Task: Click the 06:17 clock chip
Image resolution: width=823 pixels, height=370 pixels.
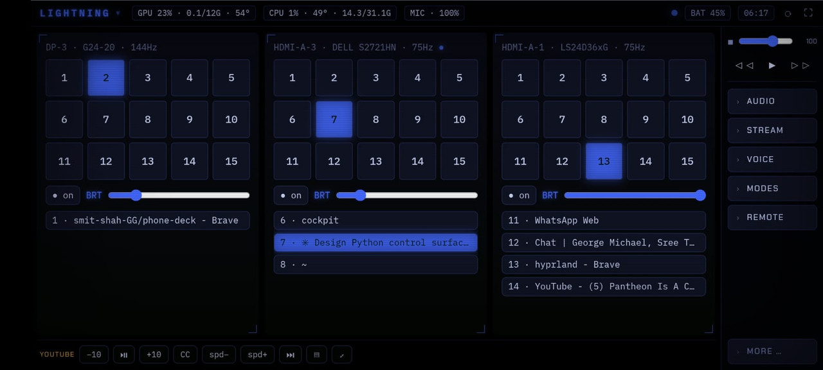Action: coord(756,13)
